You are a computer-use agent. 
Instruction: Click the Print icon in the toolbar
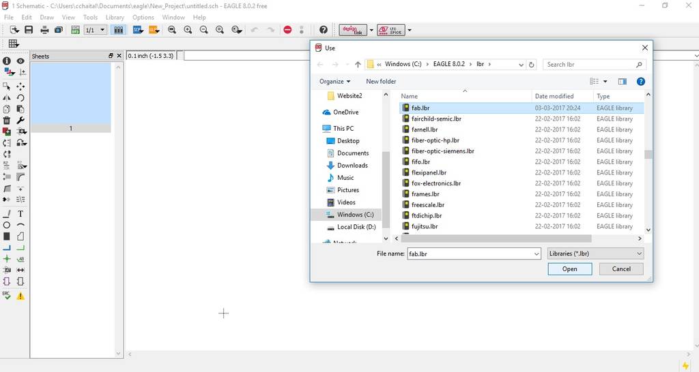click(x=44, y=30)
